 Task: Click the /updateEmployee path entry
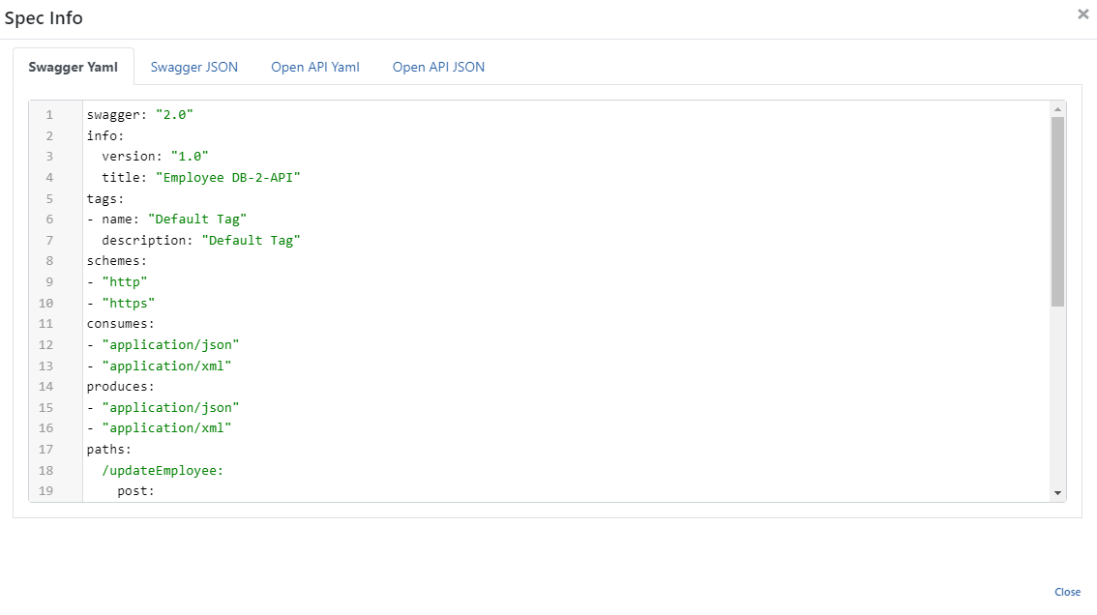[163, 470]
